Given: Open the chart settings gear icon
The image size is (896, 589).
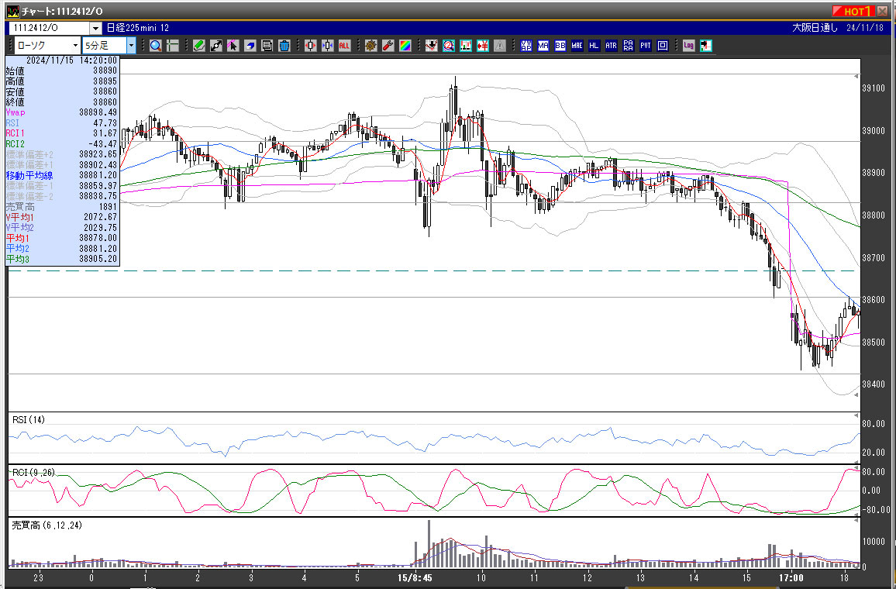Looking at the screenshot, I should pyautogui.click(x=370, y=46).
